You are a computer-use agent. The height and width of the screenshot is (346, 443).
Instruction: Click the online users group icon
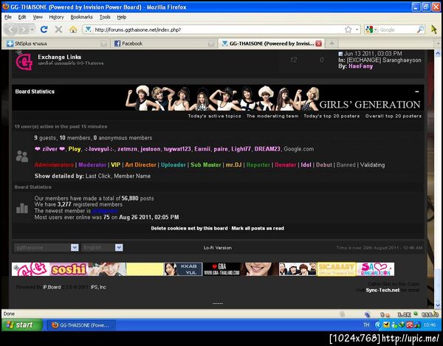click(x=22, y=156)
